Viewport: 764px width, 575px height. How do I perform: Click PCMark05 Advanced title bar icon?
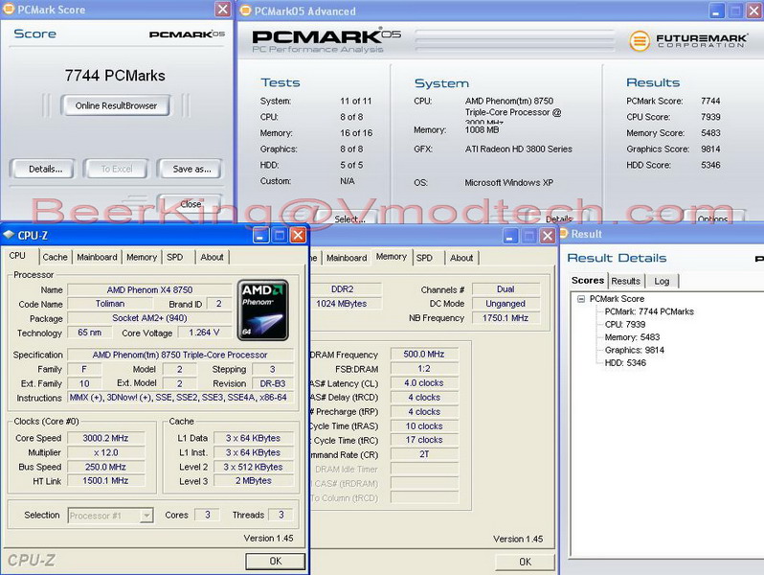[246, 11]
